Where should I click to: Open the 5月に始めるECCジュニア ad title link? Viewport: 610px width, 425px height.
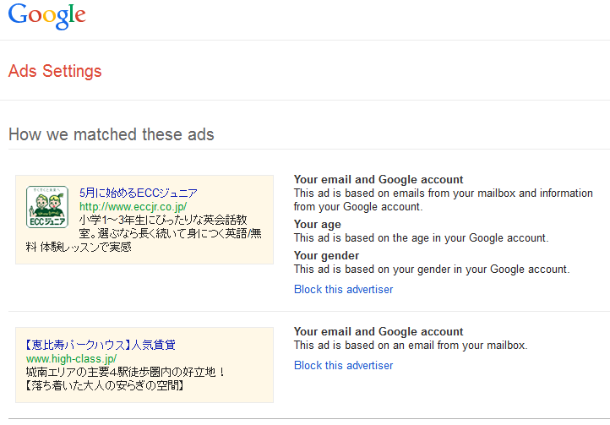[x=139, y=193]
